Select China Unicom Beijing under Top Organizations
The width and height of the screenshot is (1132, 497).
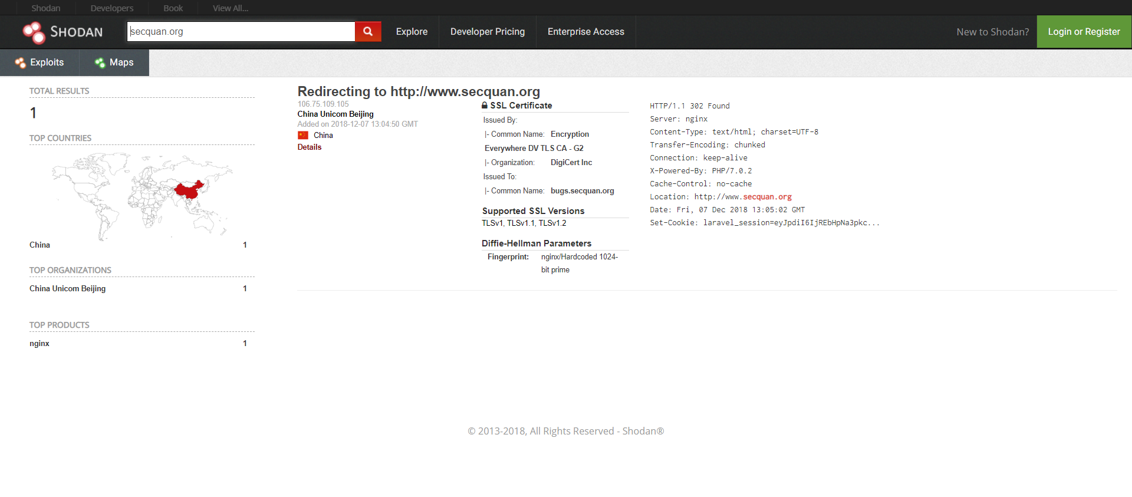click(x=68, y=289)
